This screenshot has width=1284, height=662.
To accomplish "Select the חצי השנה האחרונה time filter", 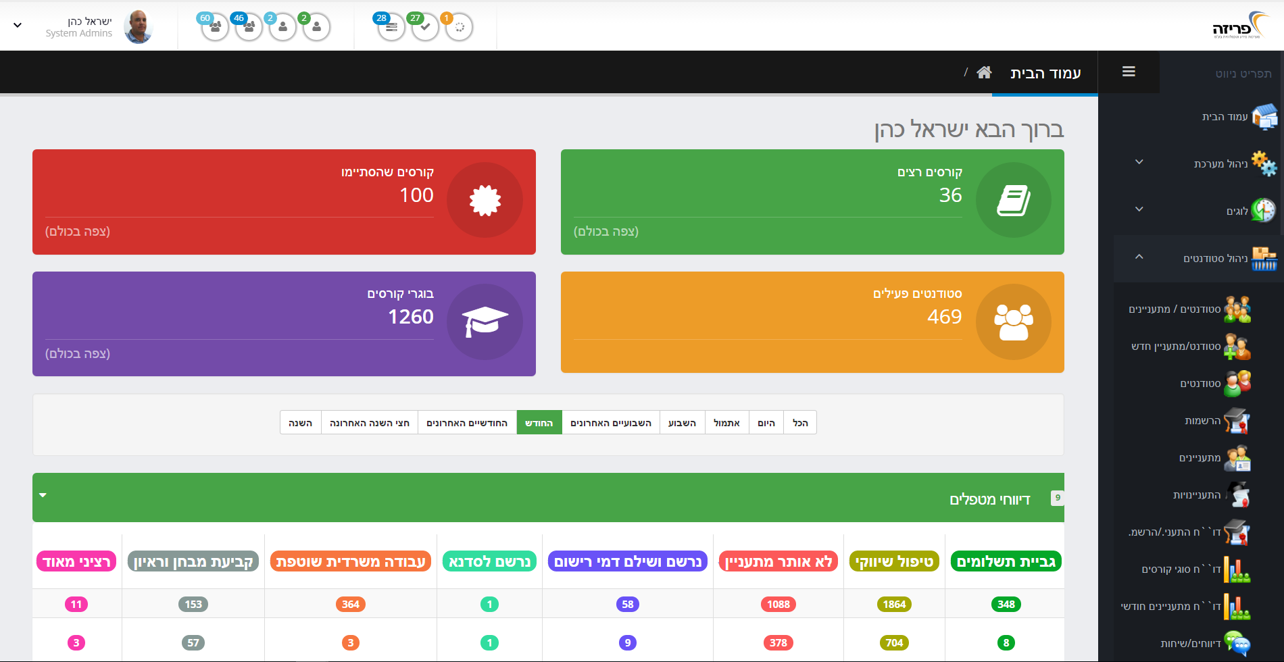I will 370,423.
